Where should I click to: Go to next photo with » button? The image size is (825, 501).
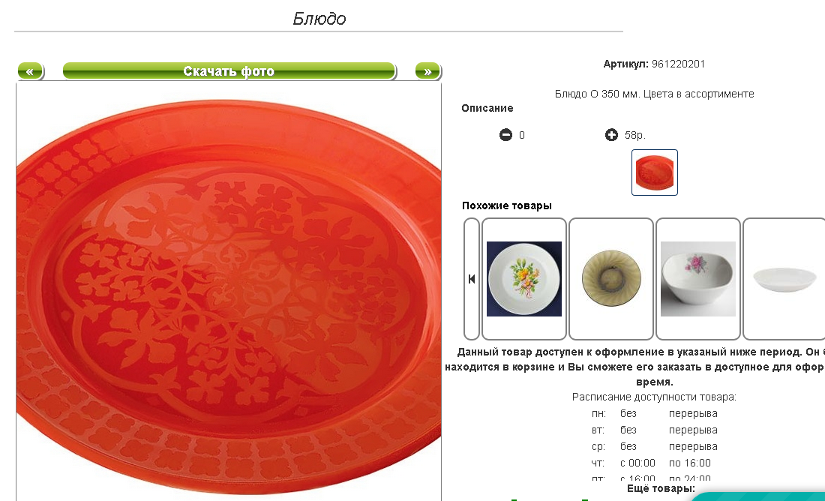427,71
